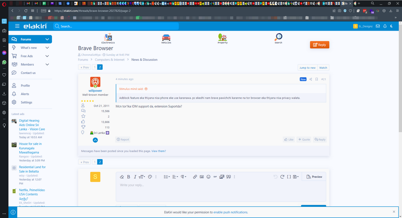Expand the Forums sidebar section
The height and width of the screenshot is (218, 402).
pyautogui.click(x=47, y=39)
